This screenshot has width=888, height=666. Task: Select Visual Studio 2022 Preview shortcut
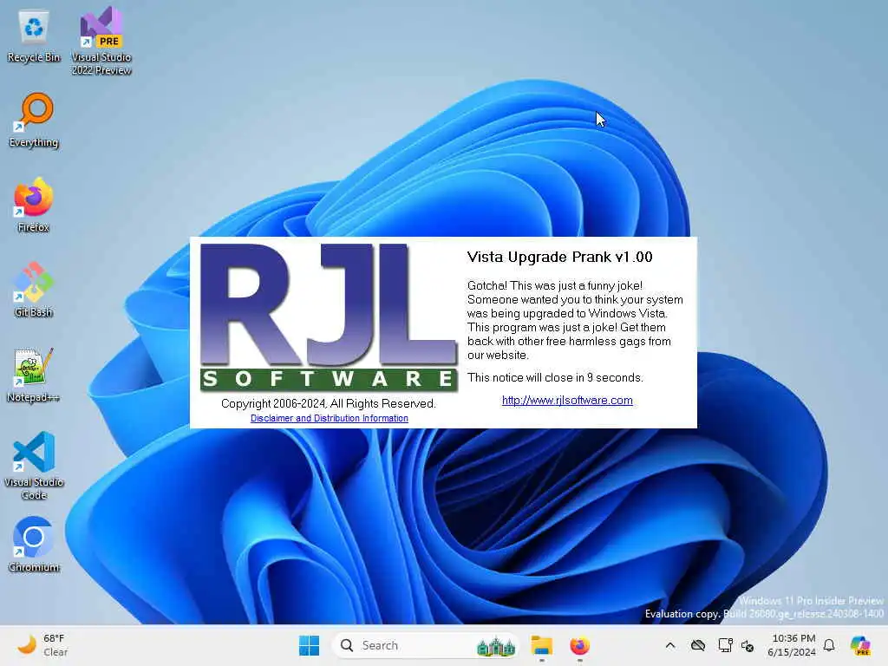pyautogui.click(x=101, y=41)
